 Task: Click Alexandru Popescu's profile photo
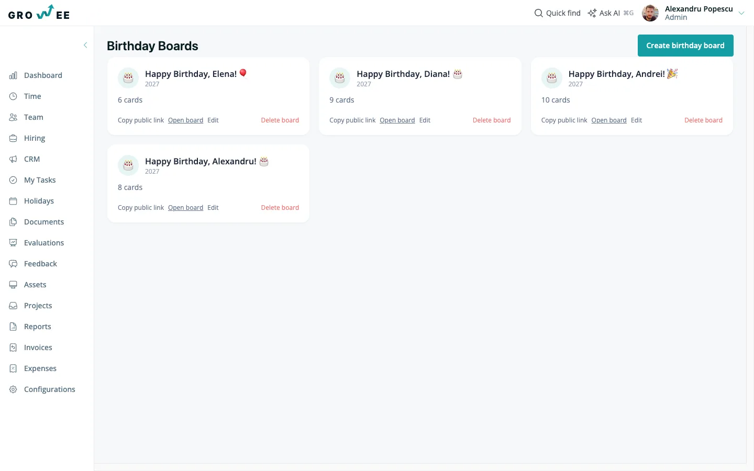click(650, 13)
